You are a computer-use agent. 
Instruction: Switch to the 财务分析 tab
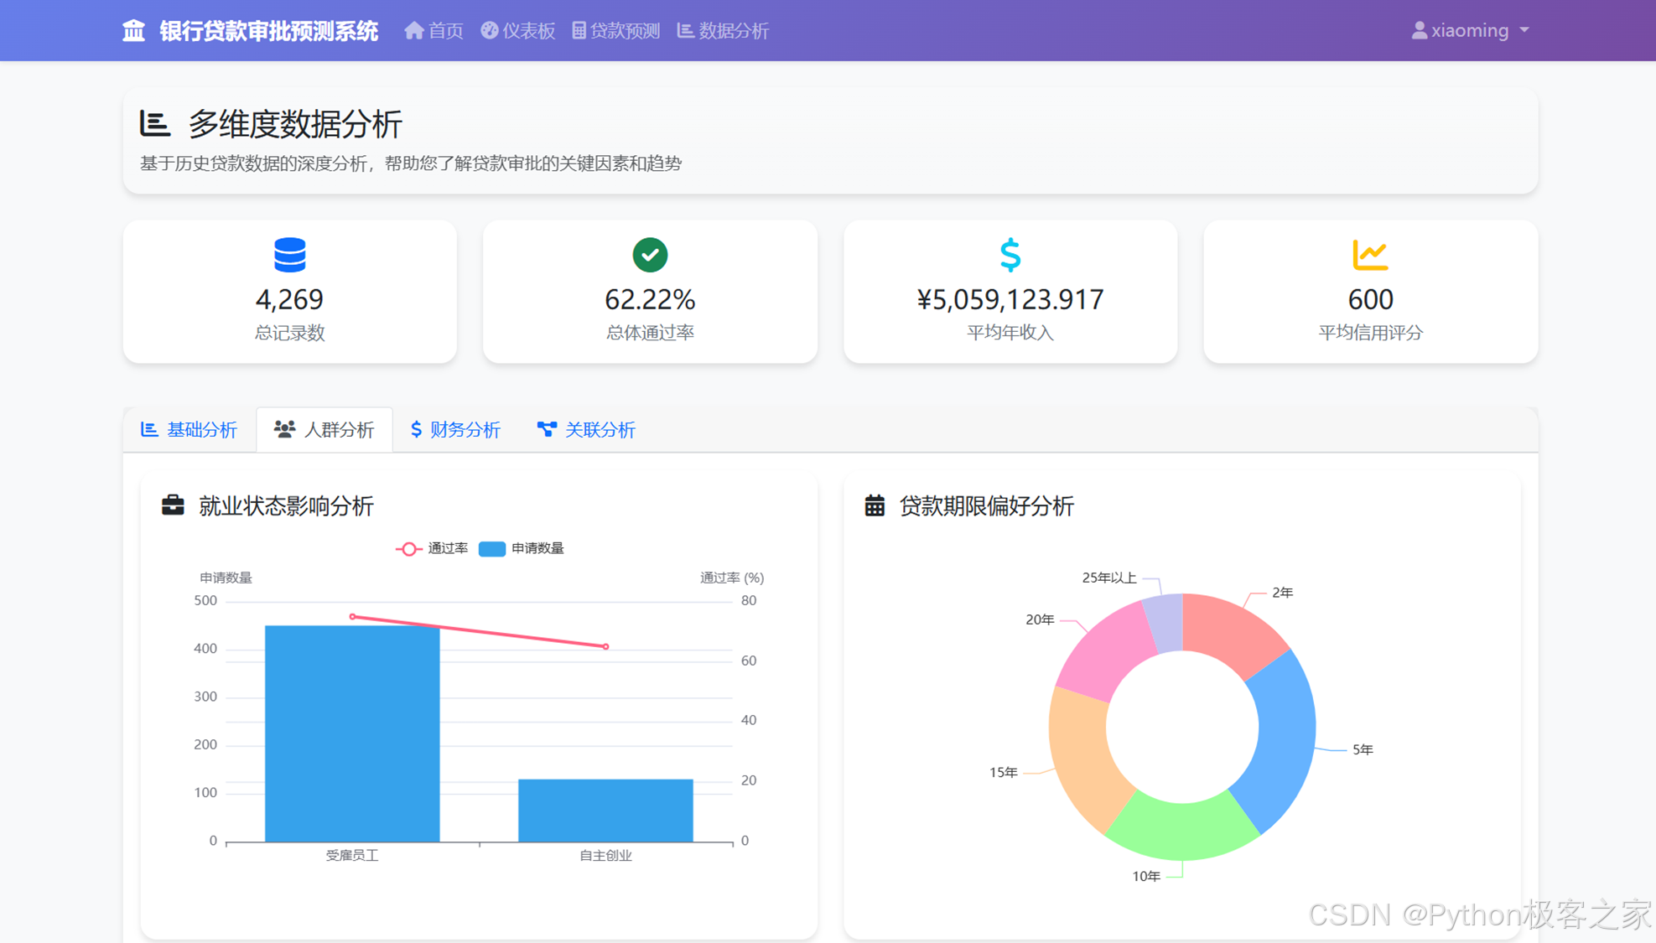tap(455, 430)
